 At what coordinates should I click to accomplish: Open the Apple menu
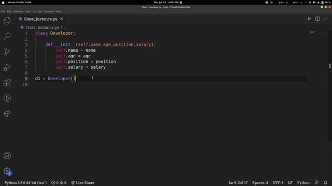point(3,2)
